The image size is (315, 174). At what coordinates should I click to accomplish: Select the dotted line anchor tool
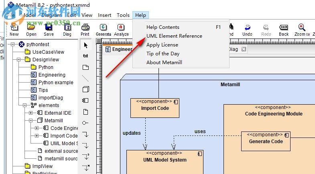pos(85,78)
